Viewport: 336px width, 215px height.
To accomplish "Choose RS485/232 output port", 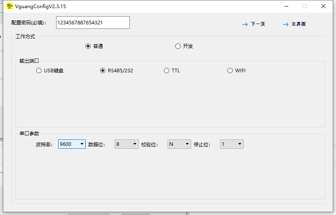I will coord(103,71).
